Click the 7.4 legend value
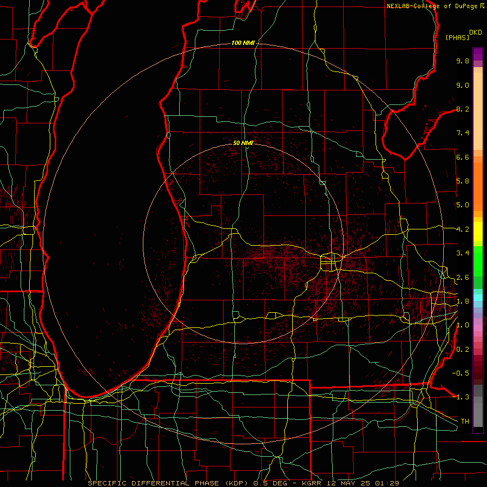 coord(463,133)
